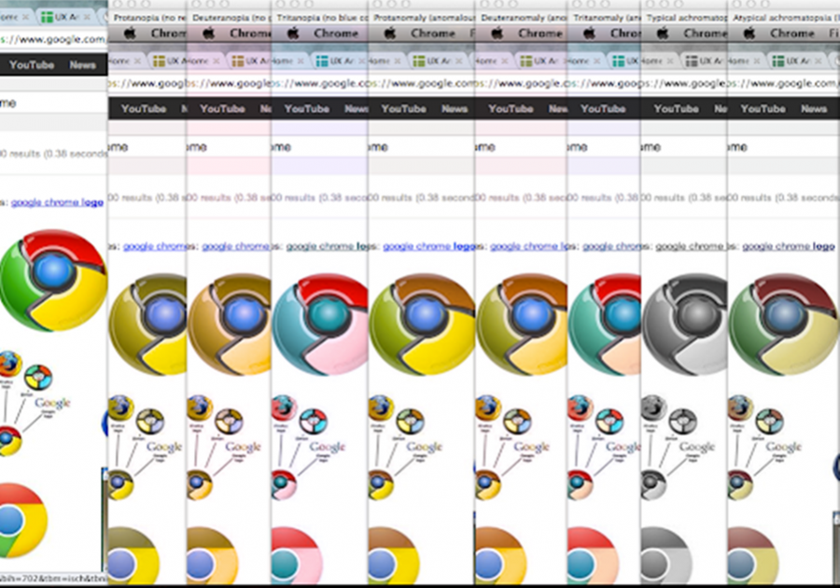Viewport: 840px width, 588px height.
Task: Open the browser logos diagram in the unfiltered window
Action: [35, 403]
